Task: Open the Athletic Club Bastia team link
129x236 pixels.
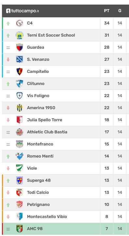Action: click(47, 132)
